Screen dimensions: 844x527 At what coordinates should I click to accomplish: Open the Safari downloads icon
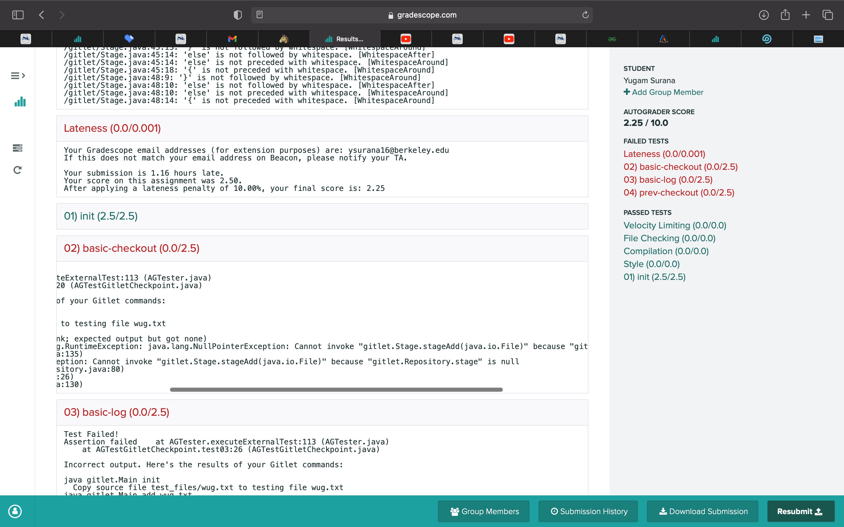point(763,15)
